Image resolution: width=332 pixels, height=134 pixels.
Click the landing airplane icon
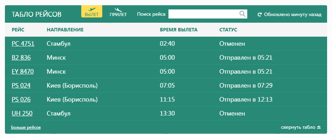tap(118, 9)
